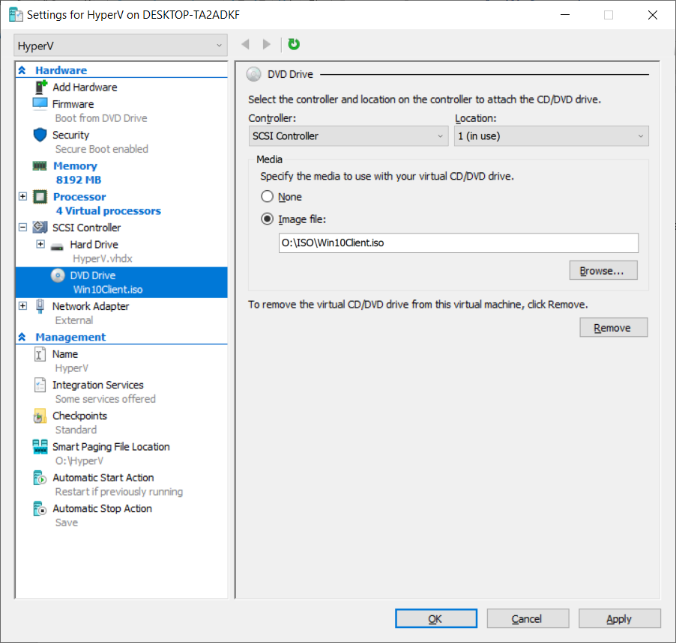Select Integration Services in the settings tree
The height and width of the screenshot is (643, 676).
coord(97,385)
